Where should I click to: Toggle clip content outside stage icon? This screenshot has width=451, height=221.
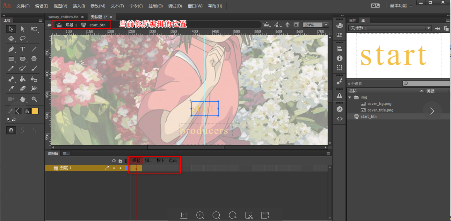tap(296, 25)
